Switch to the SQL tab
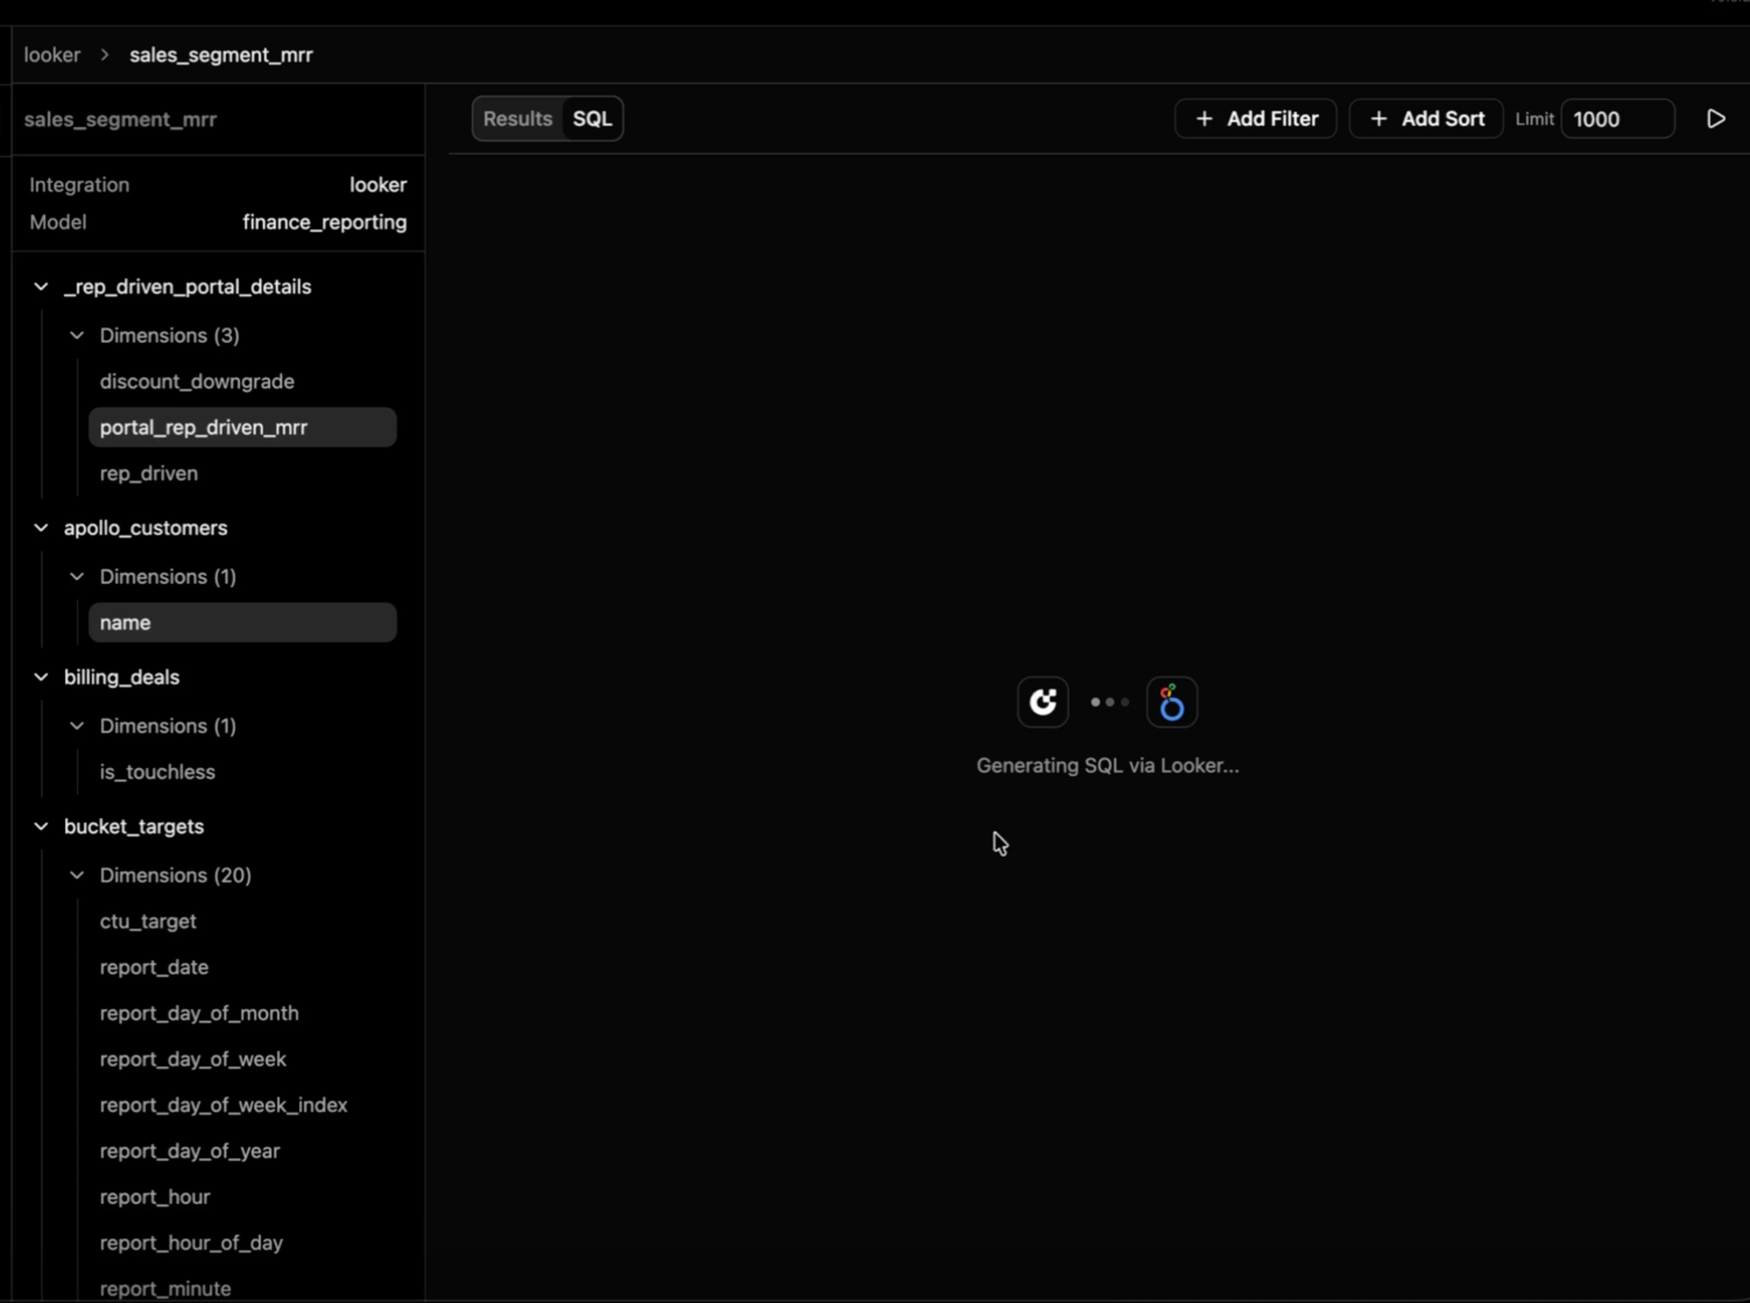Viewport: 1750px width, 1303px height. click(x=591, y=118)
